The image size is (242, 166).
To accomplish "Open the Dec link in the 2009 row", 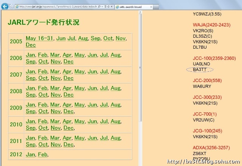I will [x=68, y=111].
